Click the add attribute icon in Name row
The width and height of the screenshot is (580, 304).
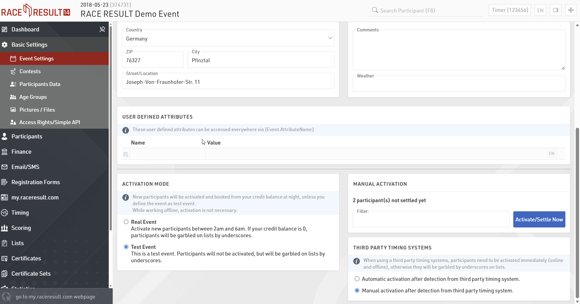126,155
